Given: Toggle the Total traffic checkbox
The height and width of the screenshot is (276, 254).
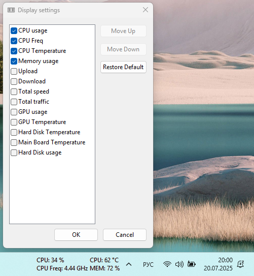Looking at the screenshot, I should pos(14,102).
